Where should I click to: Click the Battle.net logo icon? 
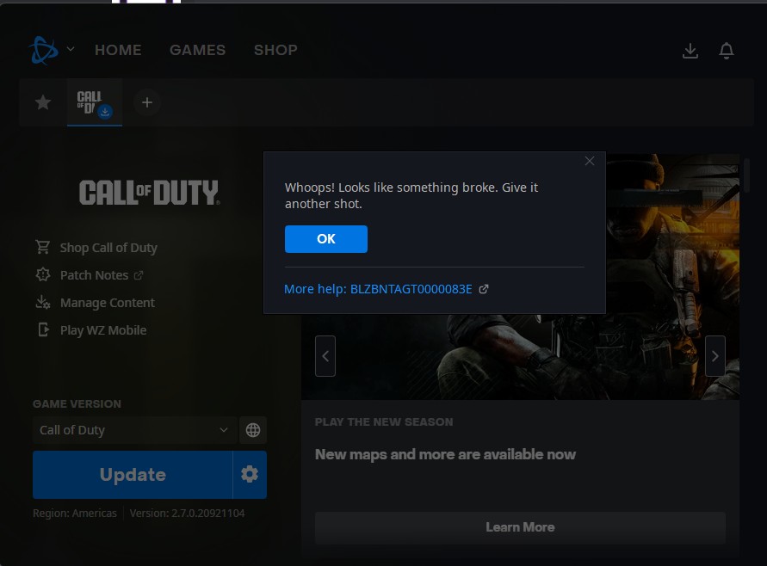(44, 50)
